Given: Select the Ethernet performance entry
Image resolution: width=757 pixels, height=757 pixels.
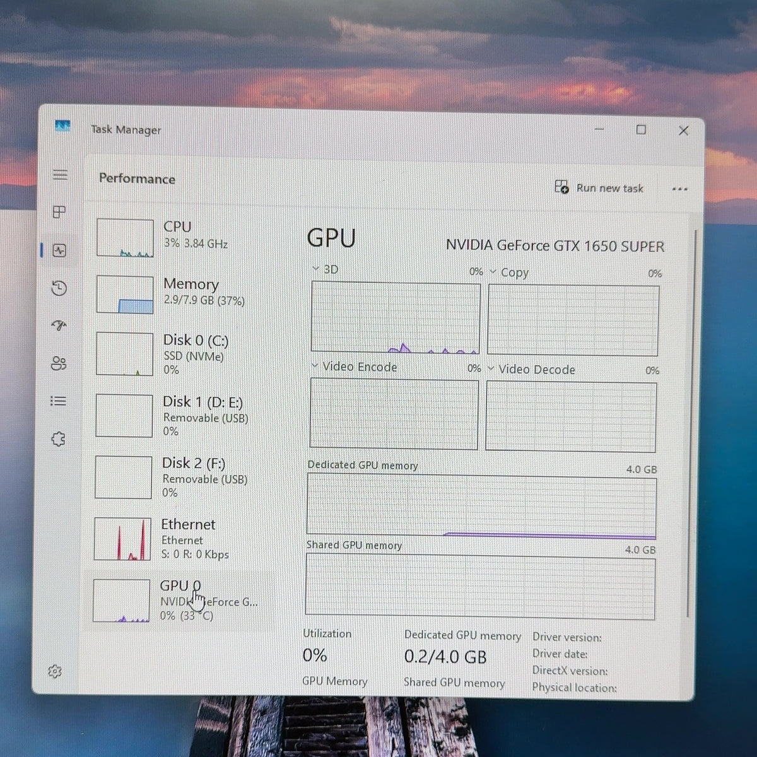Looking at the screenshot, I should (182, 539).
